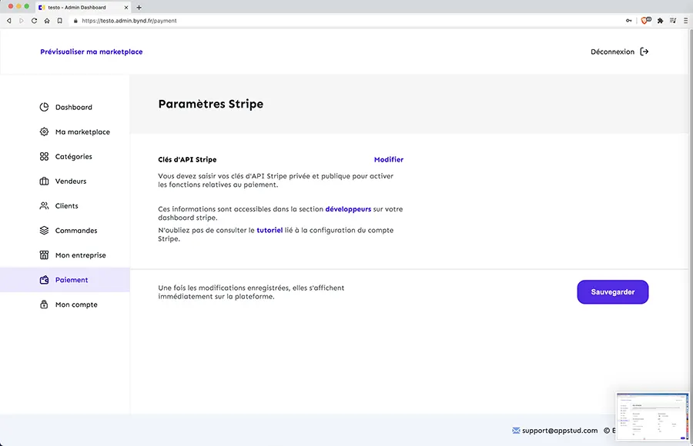Click the browser home icon
Viewport: 693px width, 446px height.
coord(47,21)
